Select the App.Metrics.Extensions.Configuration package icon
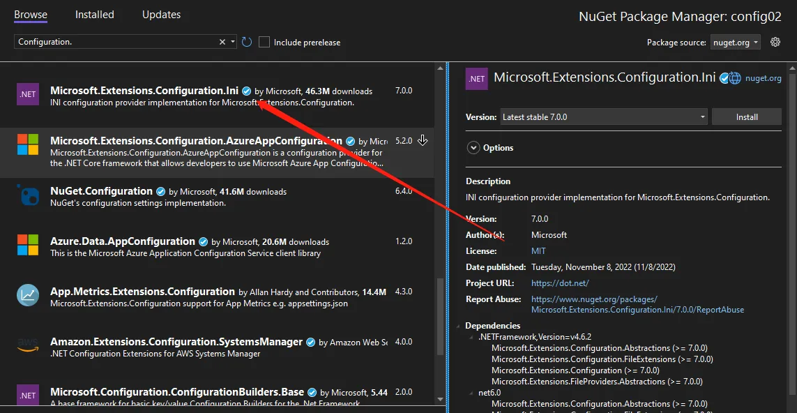The height and width of the screenshot is (413, 797). pyautogui.click(x=27, y=295)
